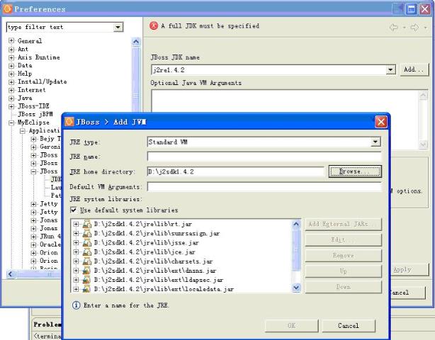Click the JRE home directory field
The width and height of the screenshot is (435, 340).
235,171
